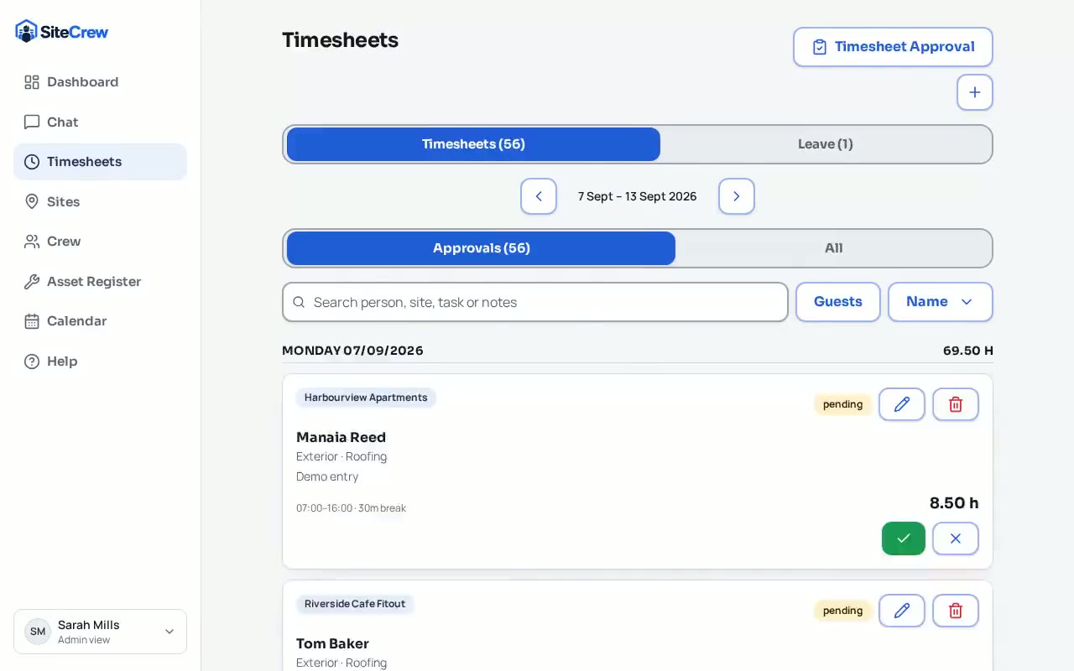Screen dimensions: 1074x671
Task: Open the Calendar view
Action: 100,321
